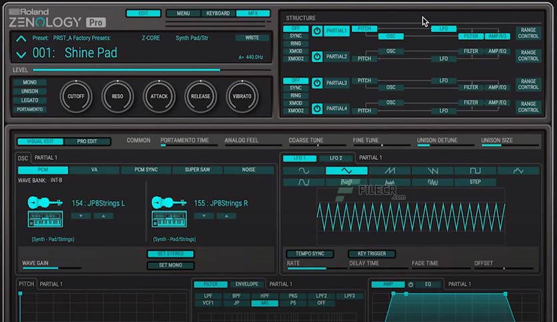Viewport: 557px width, 322px height.
Task: Open the Z-CORE preset bank selector
Action: 151,38
